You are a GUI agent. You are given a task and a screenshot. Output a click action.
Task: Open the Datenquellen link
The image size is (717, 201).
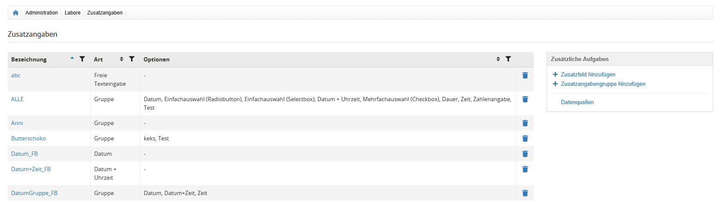coord(577,102)
